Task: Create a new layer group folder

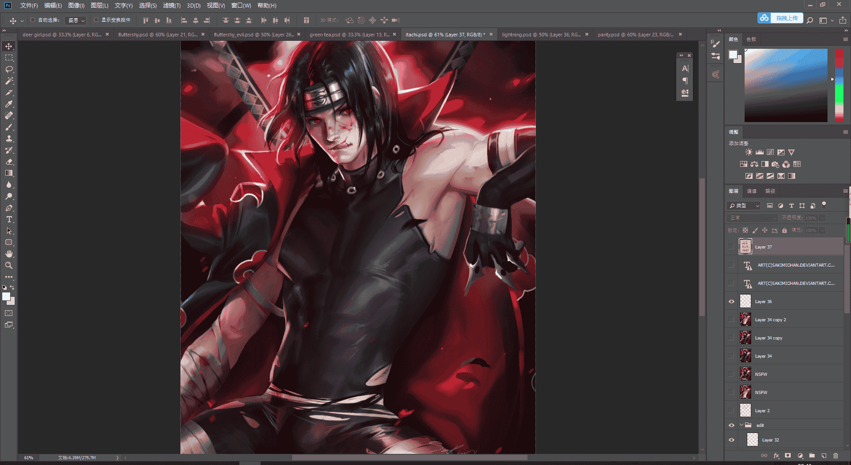Action: pyautogui.click(x=812, y=456)
